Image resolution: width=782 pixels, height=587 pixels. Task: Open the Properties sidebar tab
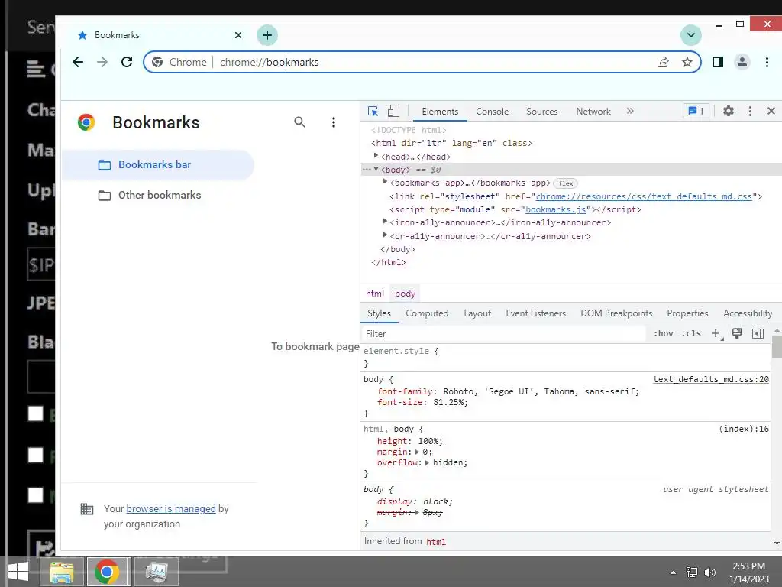coord(687,313)
